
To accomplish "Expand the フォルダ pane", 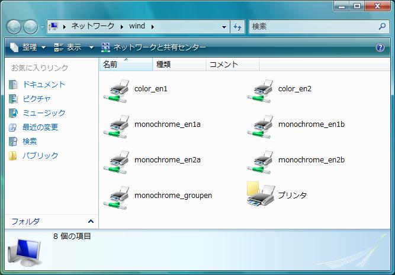I will tap(91, 222).
